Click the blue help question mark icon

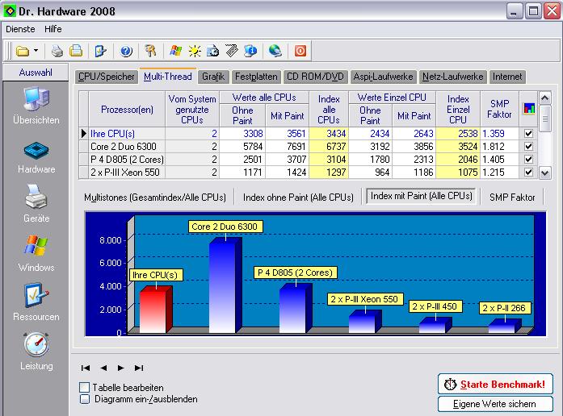(x=126, y=51)
